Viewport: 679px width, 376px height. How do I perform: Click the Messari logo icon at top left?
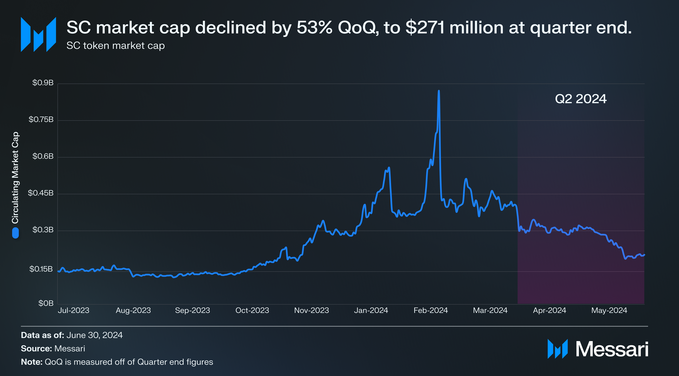pos(38,34)
